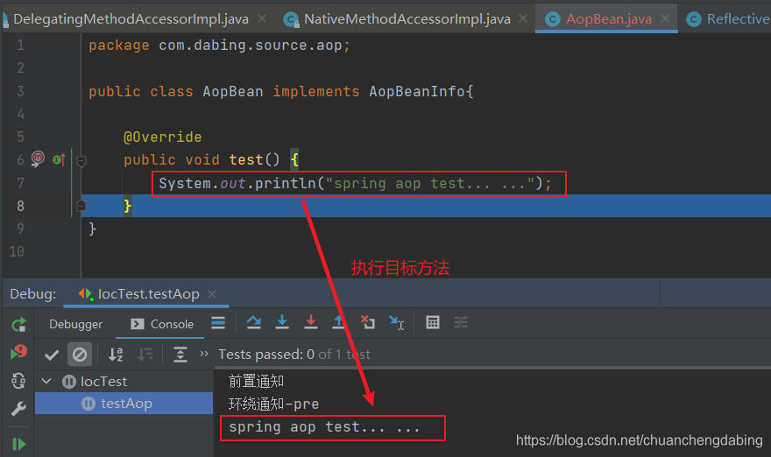Close the IocTest.testAop debug tab
This screenshot has width=771, height=457.
coord(212,294)
